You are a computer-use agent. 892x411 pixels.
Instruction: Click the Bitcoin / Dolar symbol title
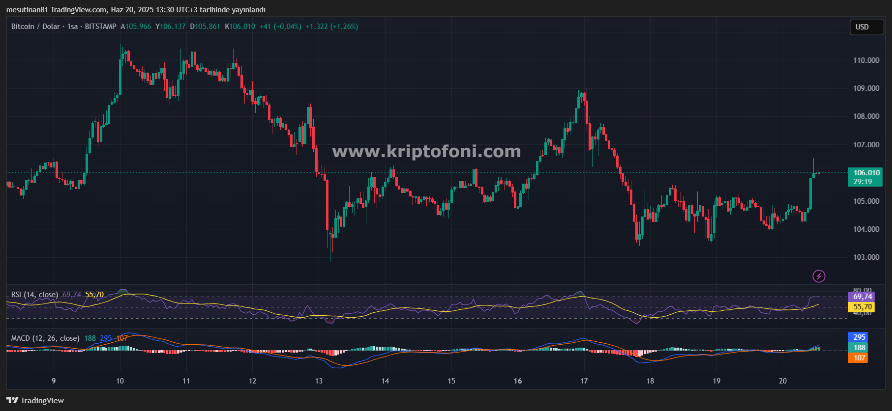pos(35,27)
